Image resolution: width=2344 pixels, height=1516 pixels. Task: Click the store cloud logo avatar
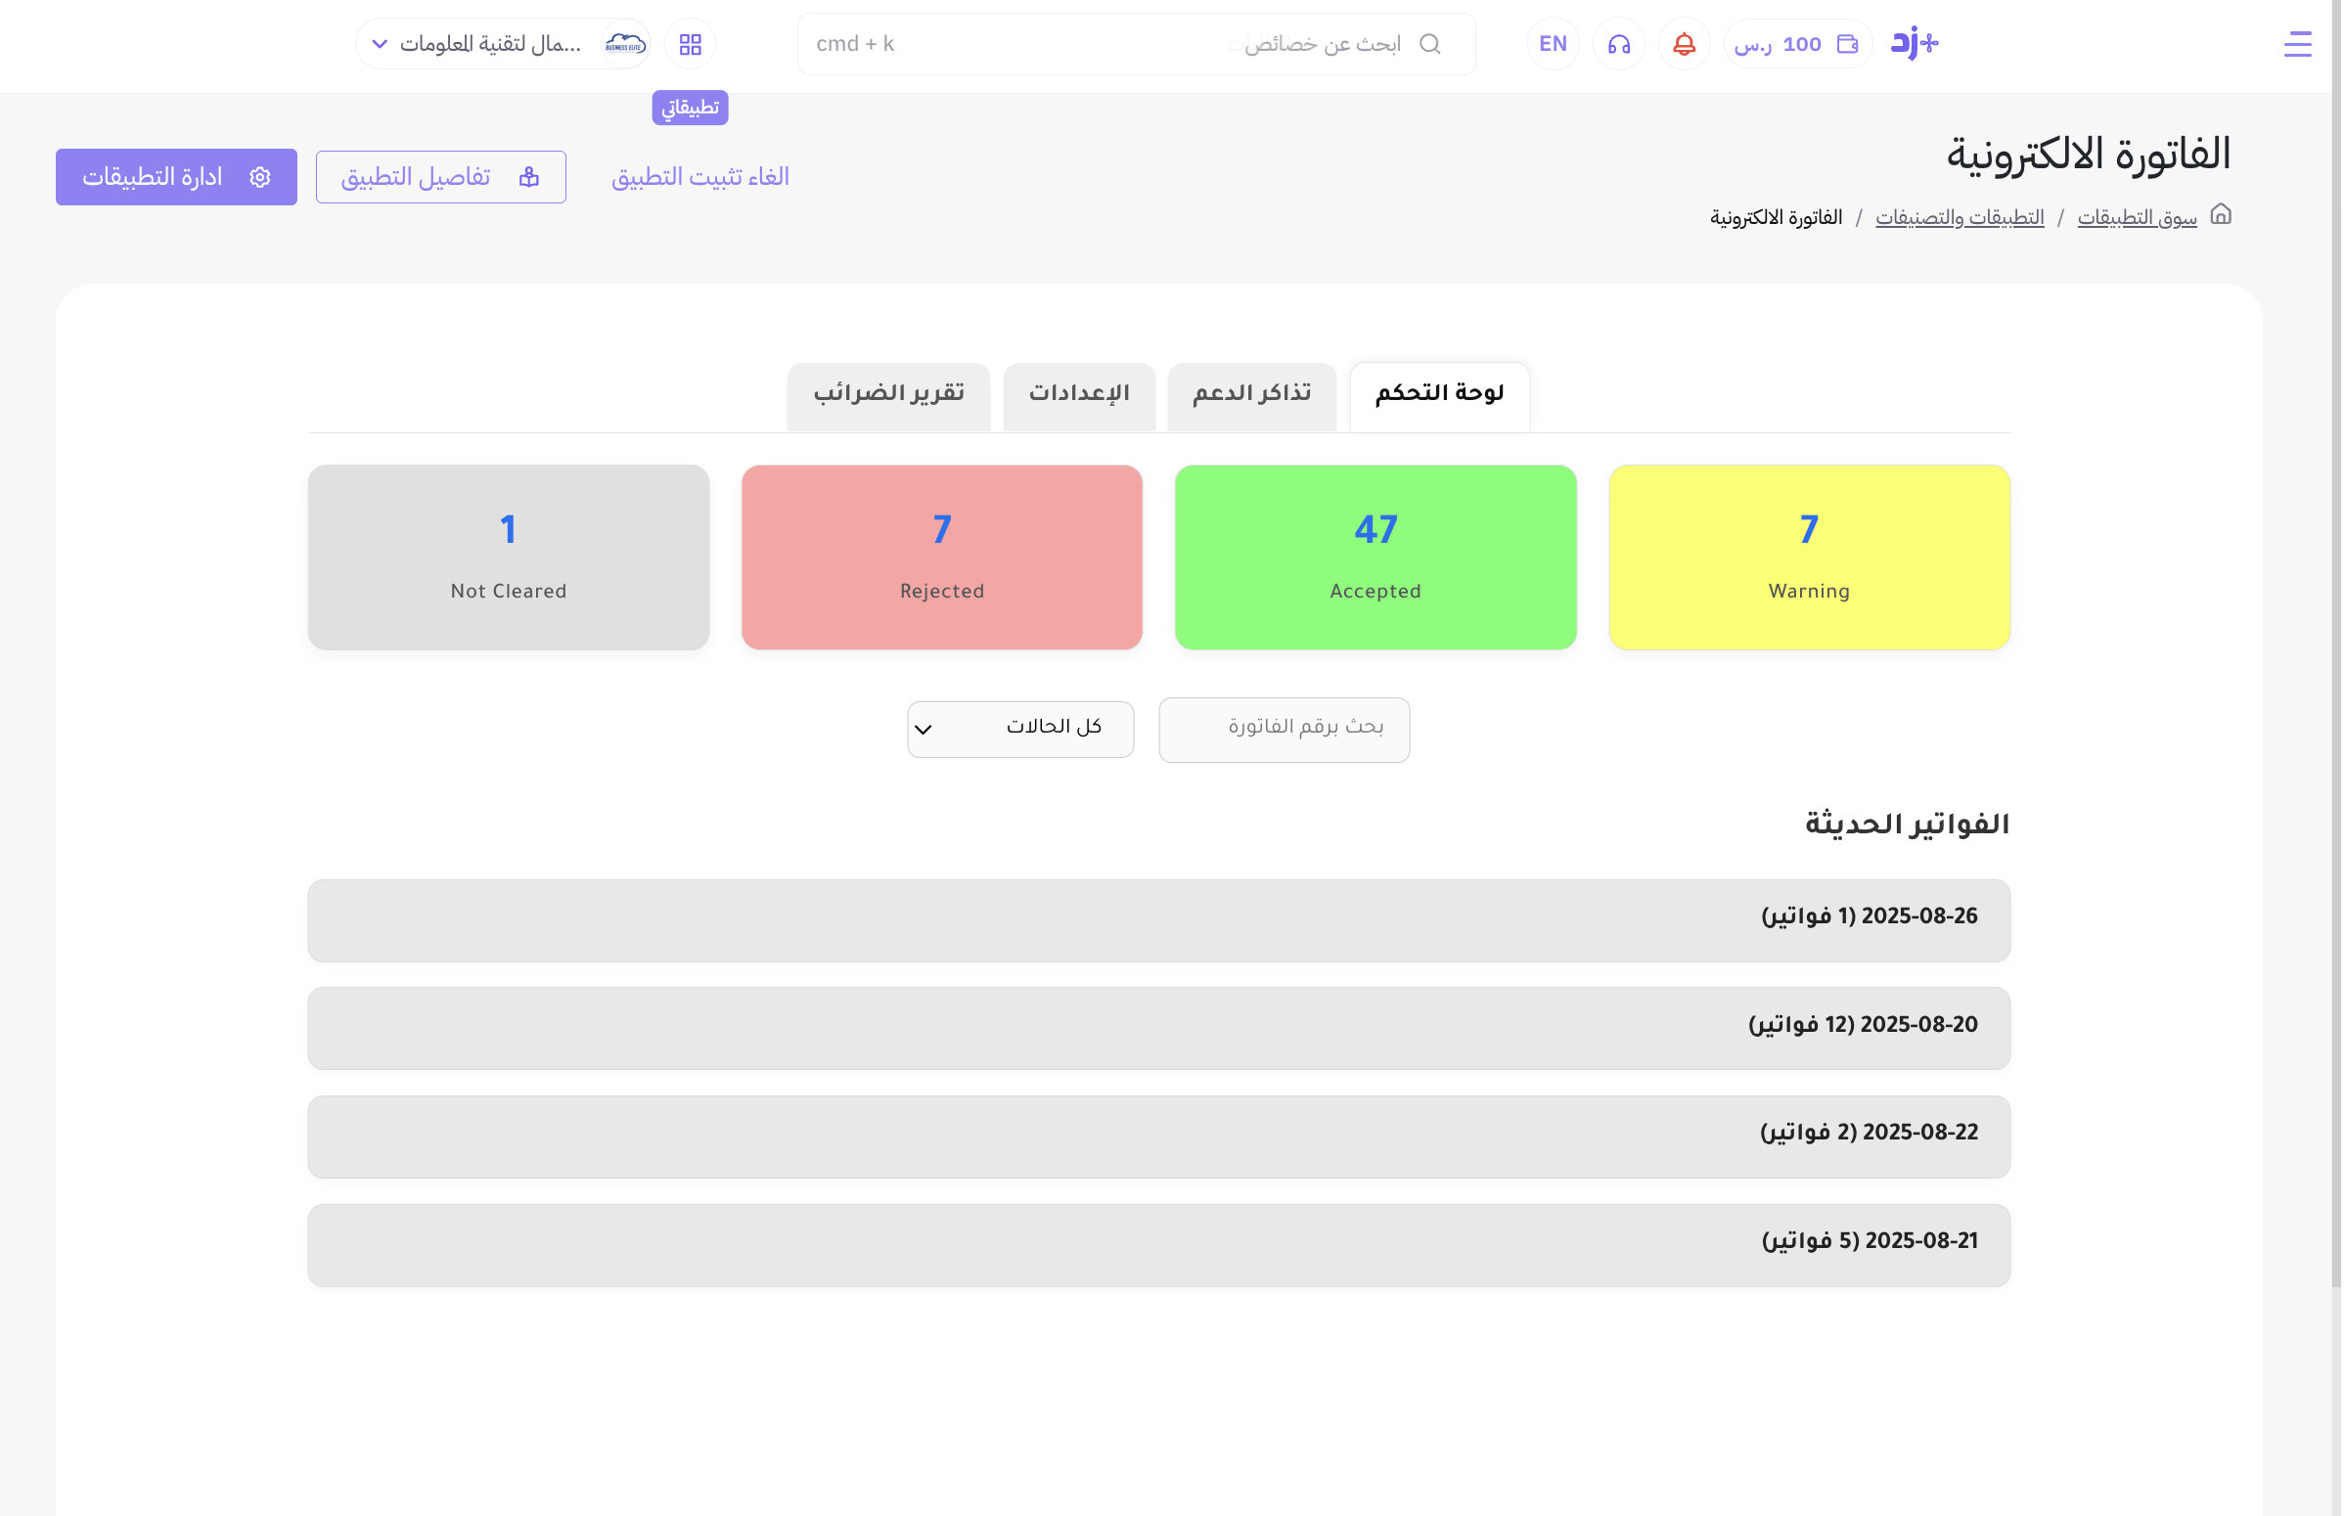click(x=625, y=44)
